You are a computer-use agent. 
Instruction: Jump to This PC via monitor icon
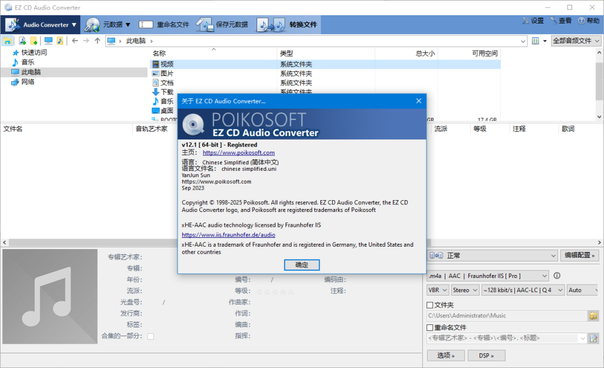point(48,41)
